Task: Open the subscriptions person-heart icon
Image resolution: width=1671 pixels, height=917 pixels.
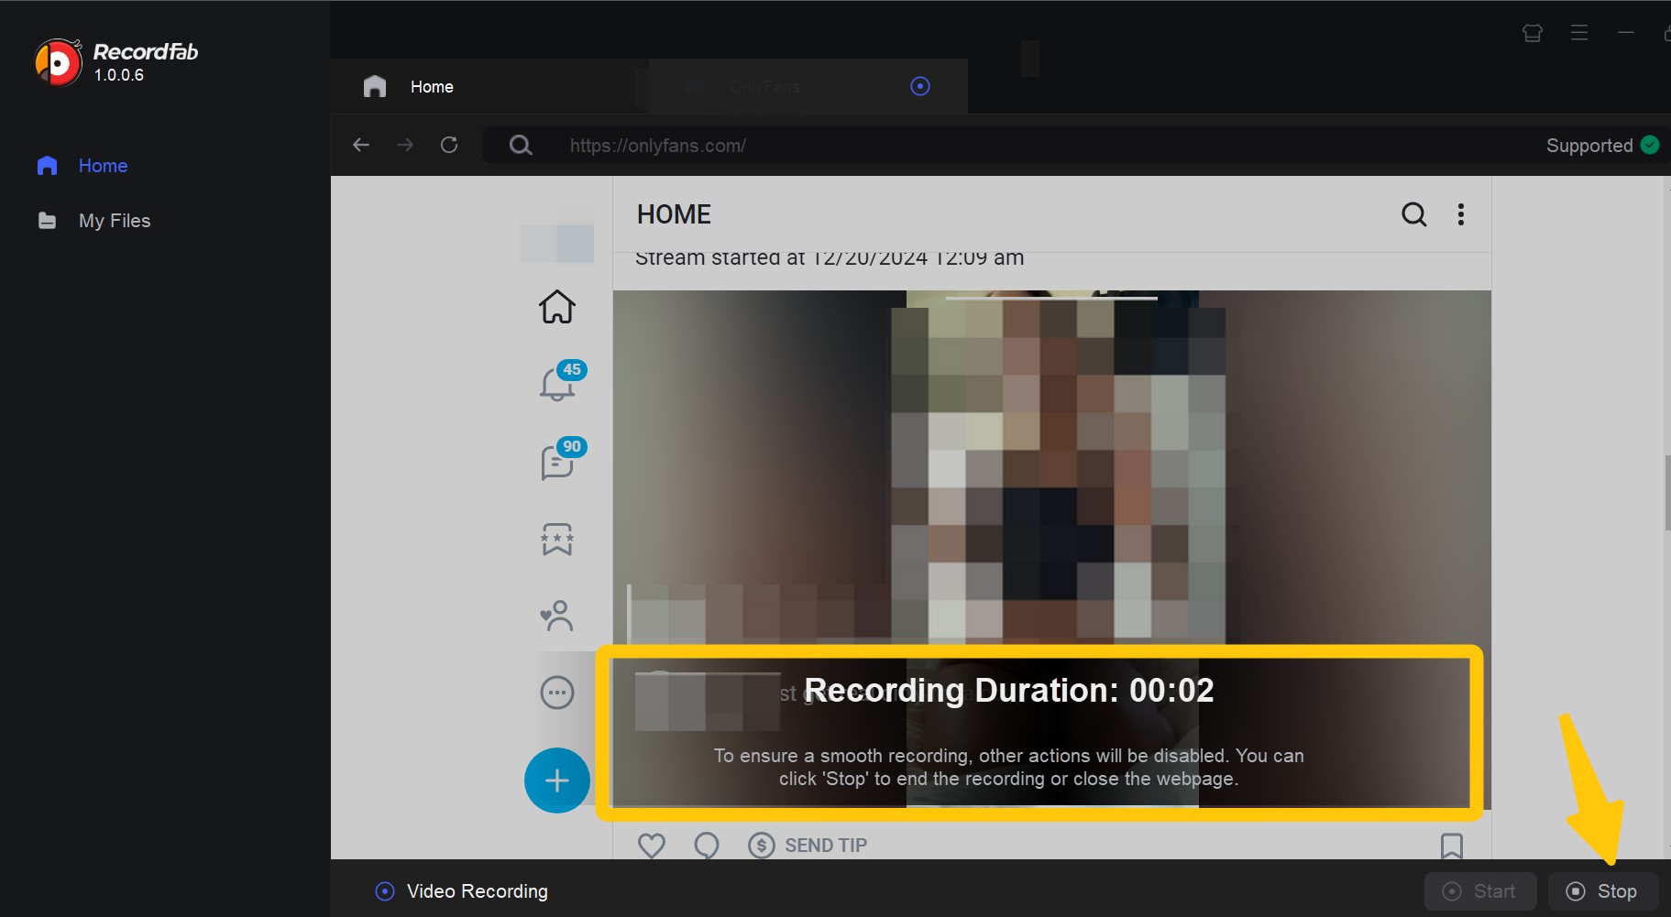Action: pos(557,616)
